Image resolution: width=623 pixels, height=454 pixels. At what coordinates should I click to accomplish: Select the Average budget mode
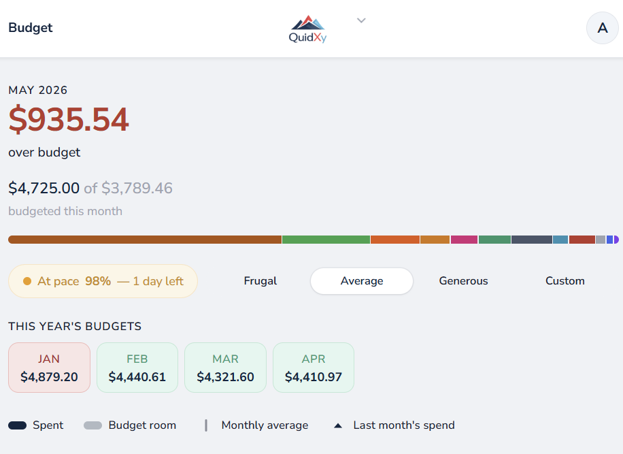click(362, 280)
